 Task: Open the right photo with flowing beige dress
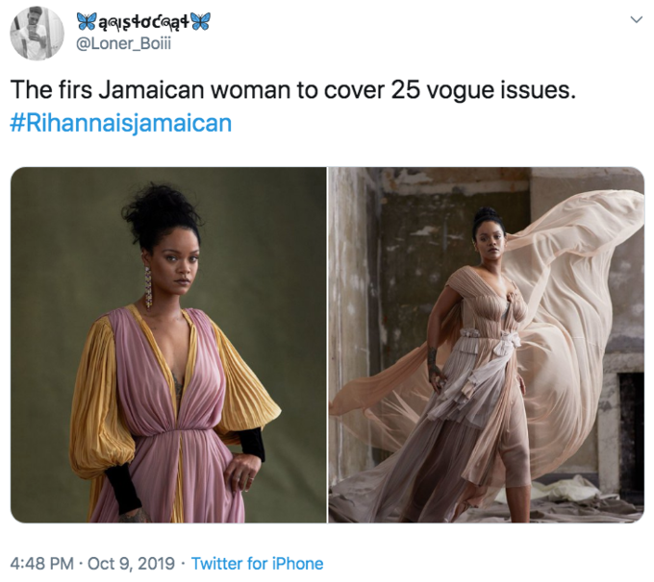point(487,345)
